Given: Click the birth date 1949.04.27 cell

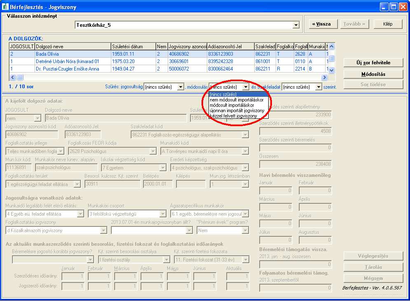Looking at the screenshot, I should click(x=134, y=68).
